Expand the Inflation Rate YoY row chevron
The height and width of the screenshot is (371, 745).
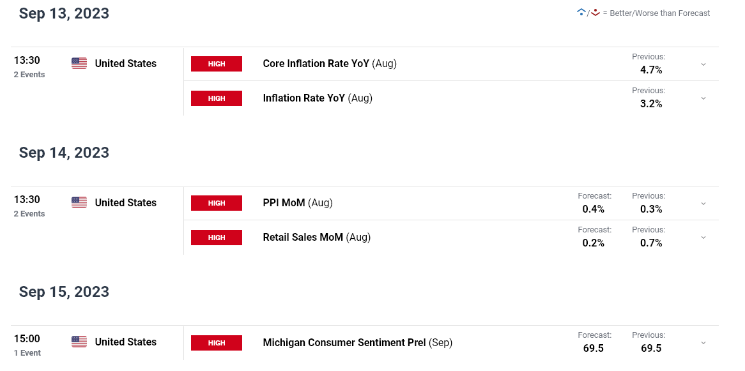pyautogui.click(x=703, y=98)
